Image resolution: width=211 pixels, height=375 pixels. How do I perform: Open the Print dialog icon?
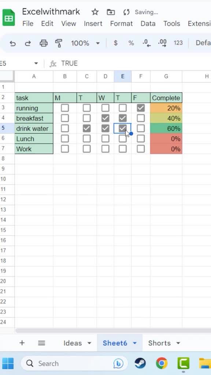(x=44, y=43)
